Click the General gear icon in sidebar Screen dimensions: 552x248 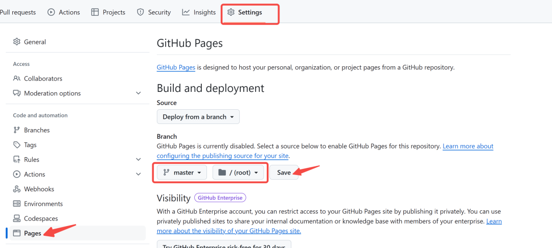pyautogui.click(x=17, y=42)
